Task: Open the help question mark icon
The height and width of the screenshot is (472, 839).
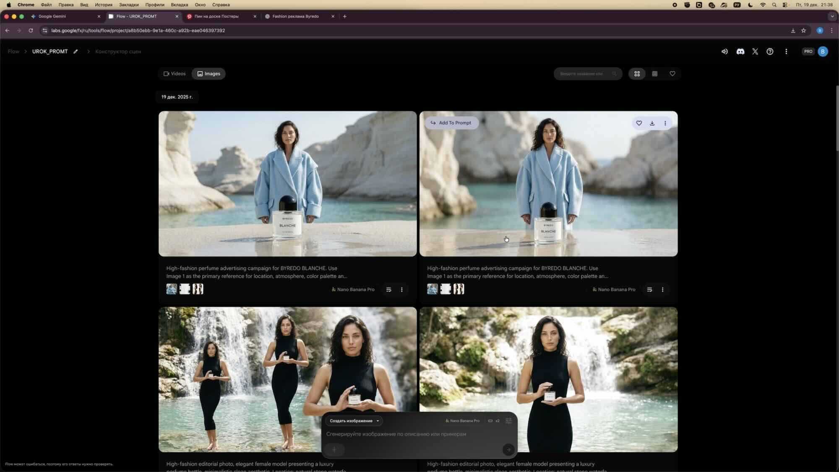Action: tap(770, 51)
